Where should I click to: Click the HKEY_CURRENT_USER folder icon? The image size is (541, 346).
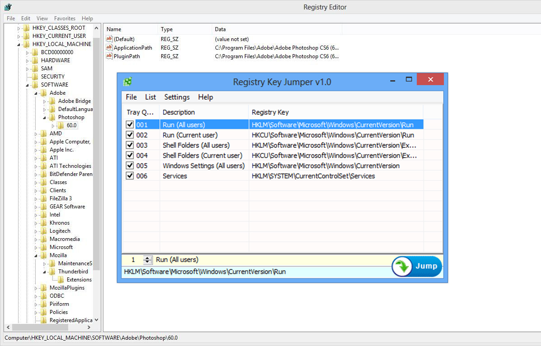pyautogui.click(x=27, y=36)
